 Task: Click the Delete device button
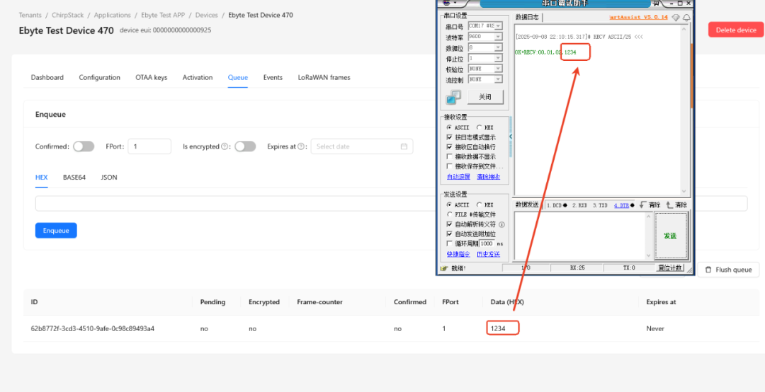click(736, 30)
